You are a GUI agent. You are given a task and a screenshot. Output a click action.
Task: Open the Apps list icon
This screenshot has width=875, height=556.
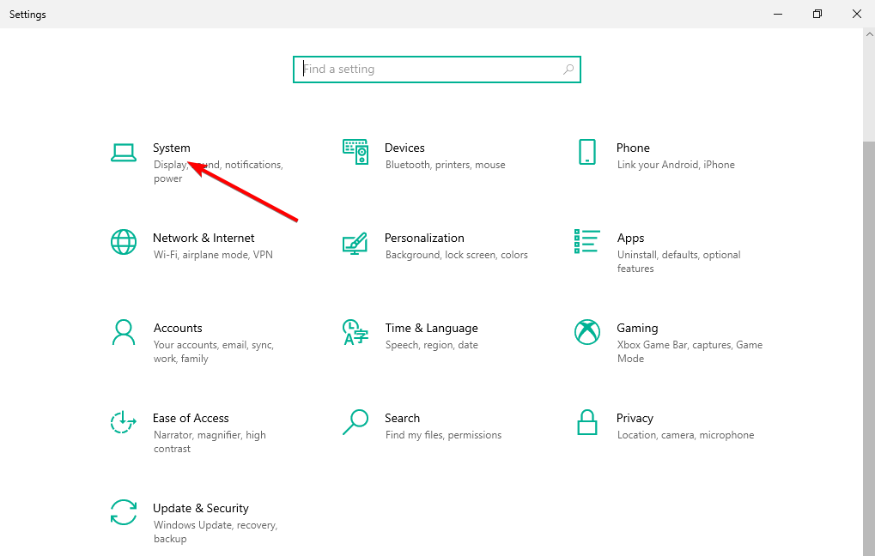(x=587, y=242)
